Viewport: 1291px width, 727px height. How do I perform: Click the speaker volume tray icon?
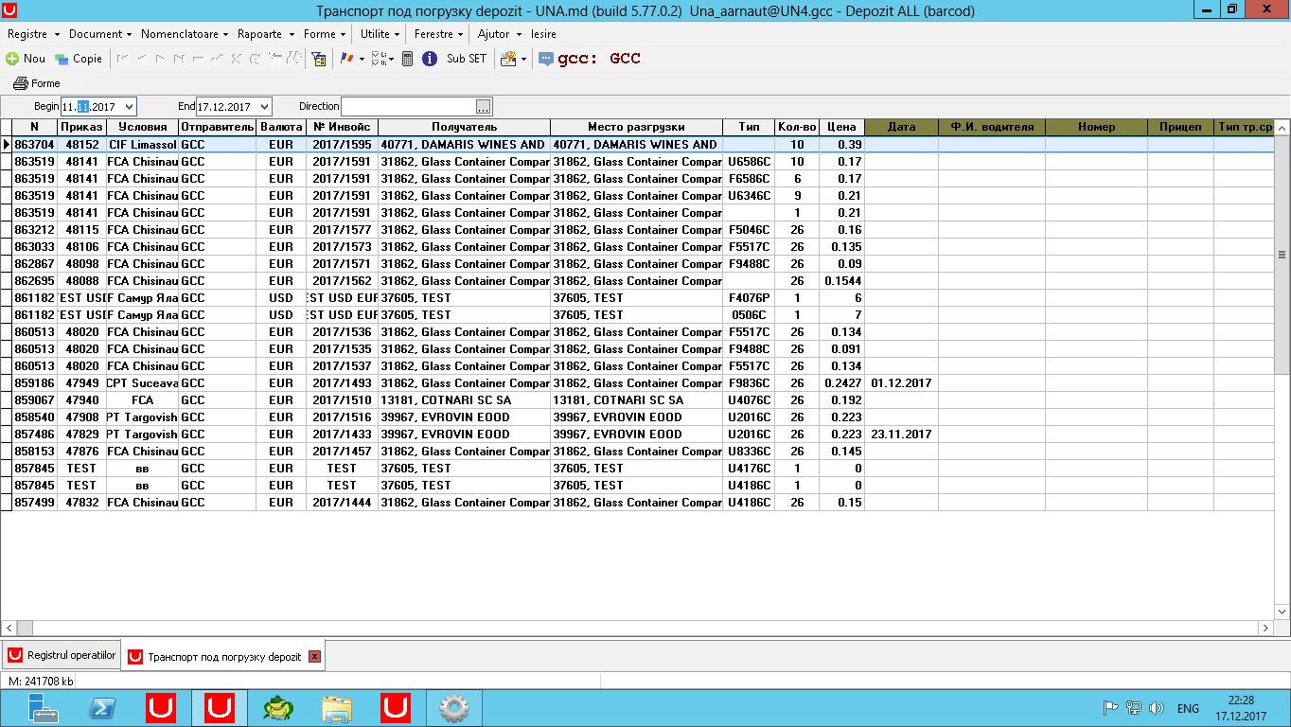point(1156,708)
